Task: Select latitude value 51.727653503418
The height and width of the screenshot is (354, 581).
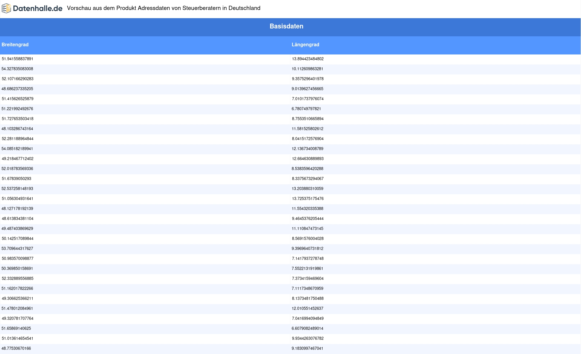Action: coord(18,119)
